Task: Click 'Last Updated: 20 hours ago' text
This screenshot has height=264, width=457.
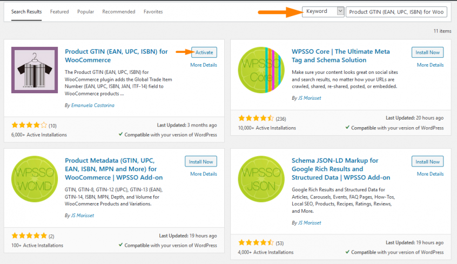Action: [x=415, y=118]
